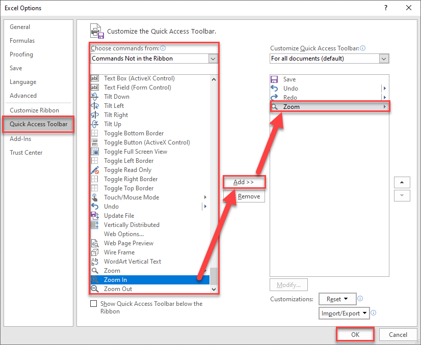Choose the Toggle Top Border icon
The width and height of the screenshot is (421, 345).
95,188
